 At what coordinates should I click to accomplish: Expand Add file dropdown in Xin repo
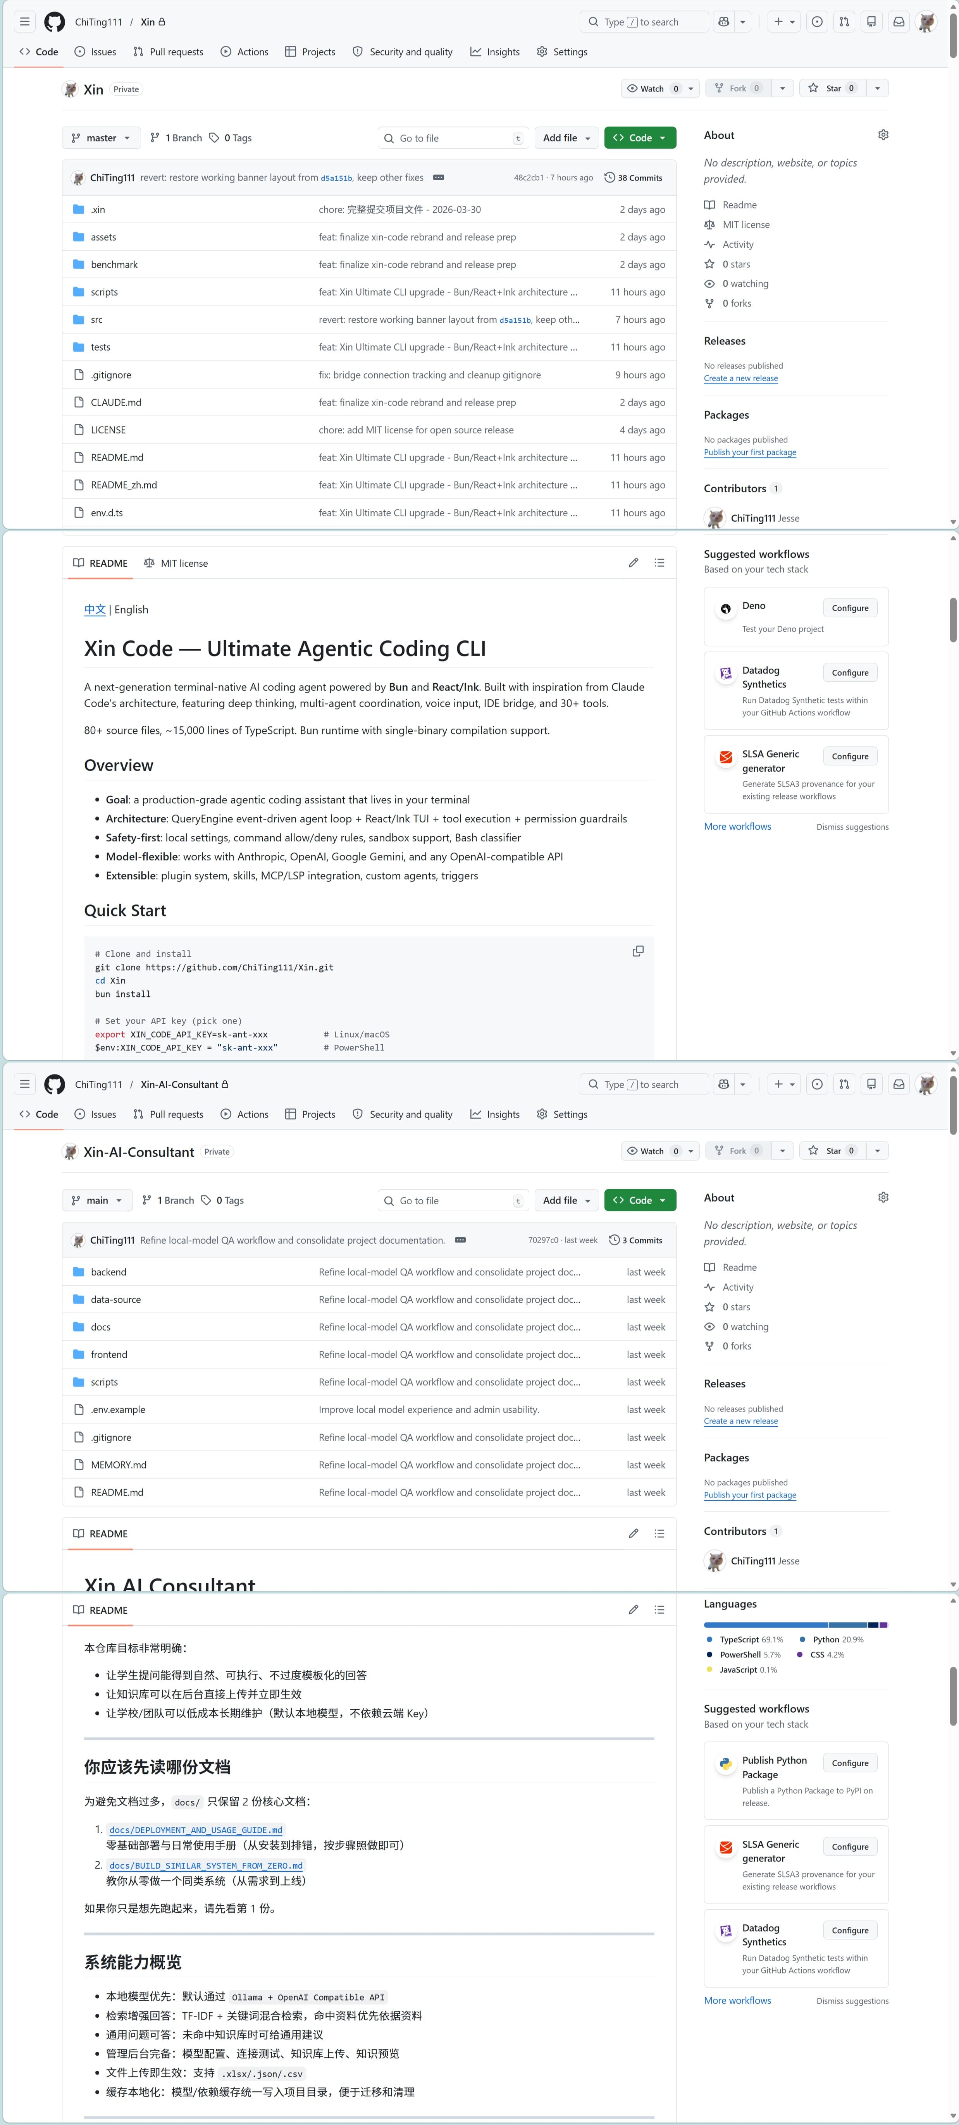(566, 138)
